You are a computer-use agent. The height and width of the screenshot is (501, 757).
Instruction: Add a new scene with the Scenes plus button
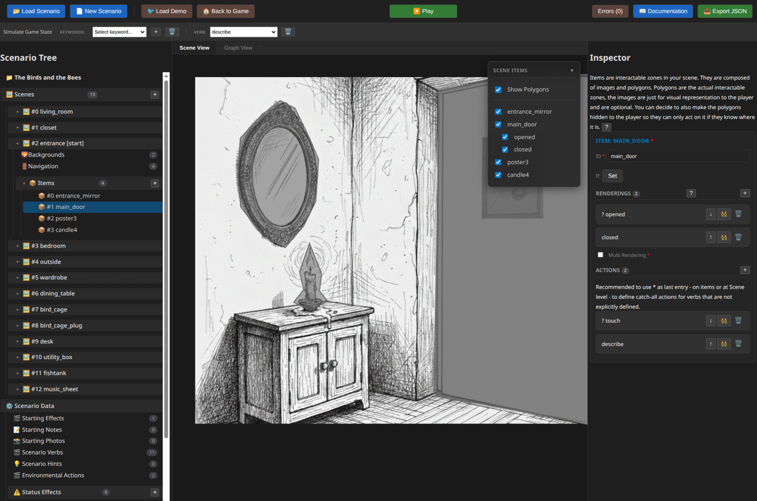pos(155,94)
